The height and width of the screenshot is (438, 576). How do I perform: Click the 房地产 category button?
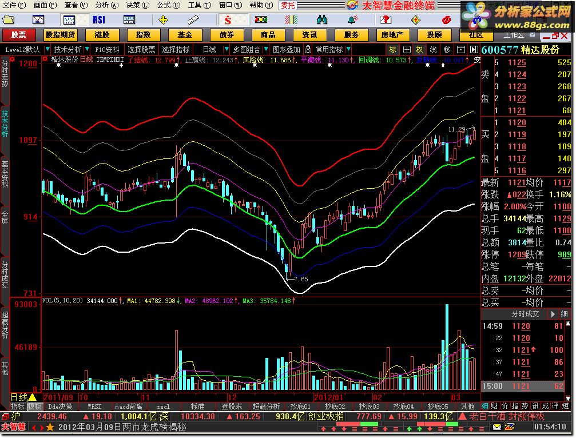point(392,35)
